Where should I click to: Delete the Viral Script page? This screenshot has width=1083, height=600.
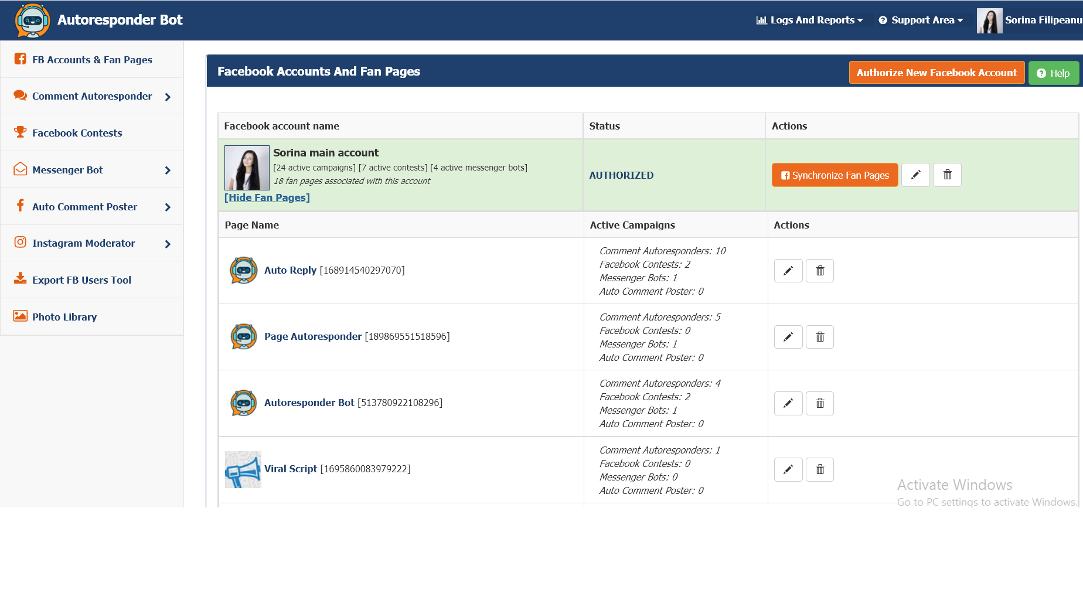[x=820, y=469]
